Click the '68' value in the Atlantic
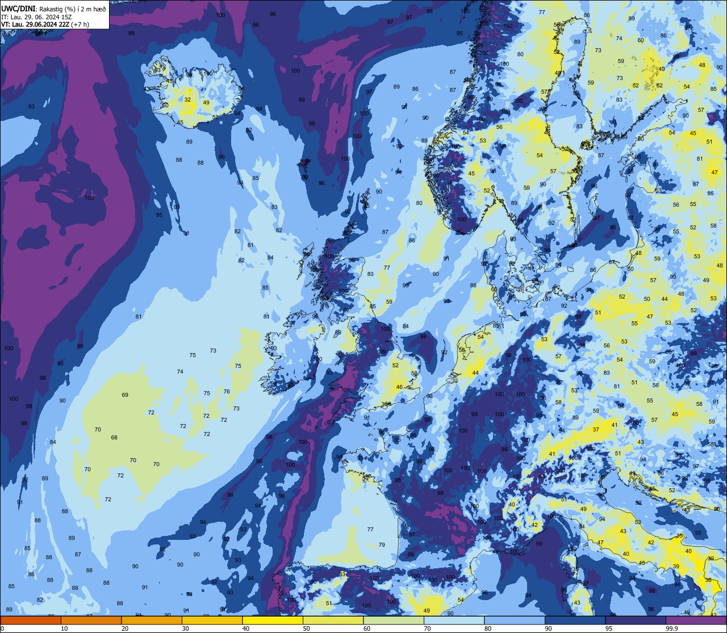 pyautogui.click(x=114, y=437)
